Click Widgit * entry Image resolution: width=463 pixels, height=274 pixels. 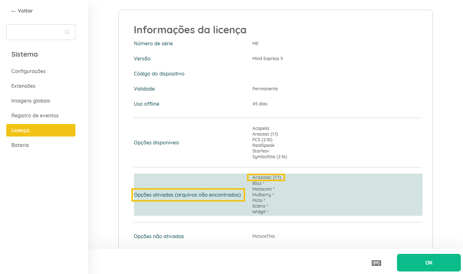click(260, 212)
